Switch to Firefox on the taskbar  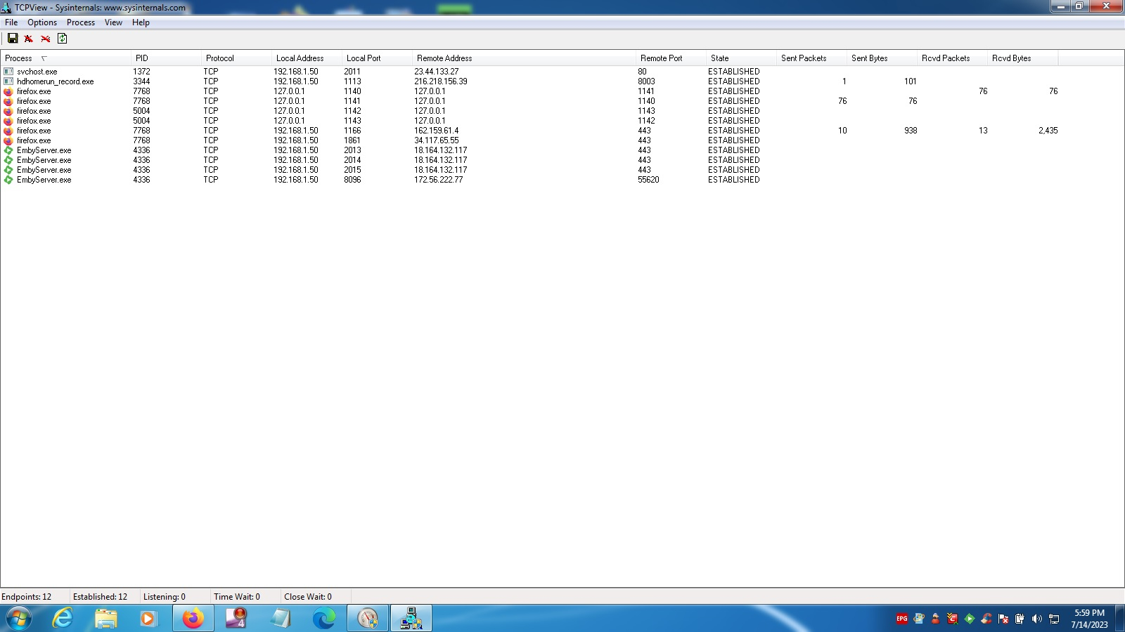pyautogui.click(x=193, y=619)
